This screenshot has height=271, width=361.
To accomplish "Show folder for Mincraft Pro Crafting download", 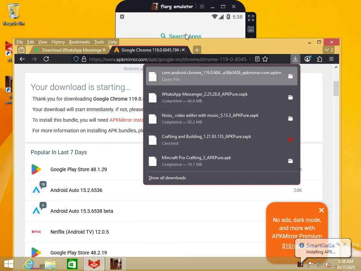I will [290, 161].
